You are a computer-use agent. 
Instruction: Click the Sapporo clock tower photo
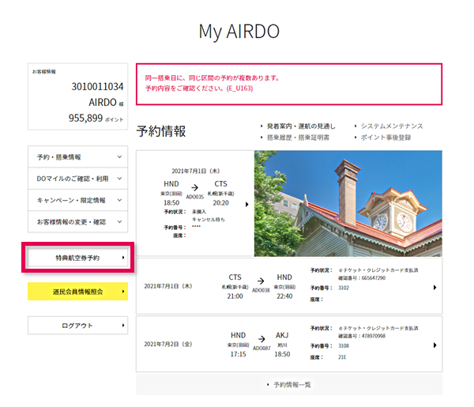tap(348, 204)
